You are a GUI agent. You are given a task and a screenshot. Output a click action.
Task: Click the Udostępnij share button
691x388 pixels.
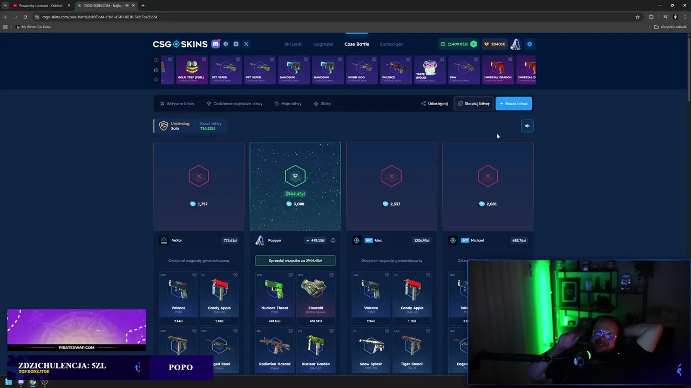coord(435,103)
